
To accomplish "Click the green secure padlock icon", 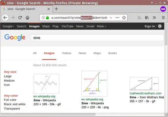I will [47, 18].
